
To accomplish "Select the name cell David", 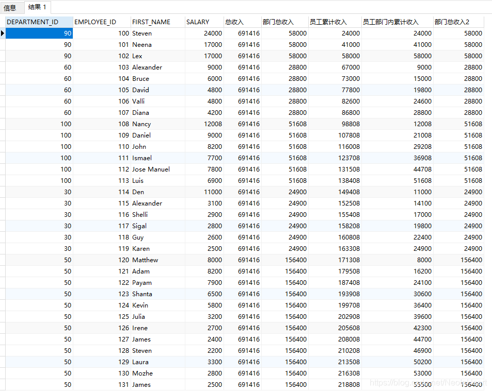I will pos(158,90).
